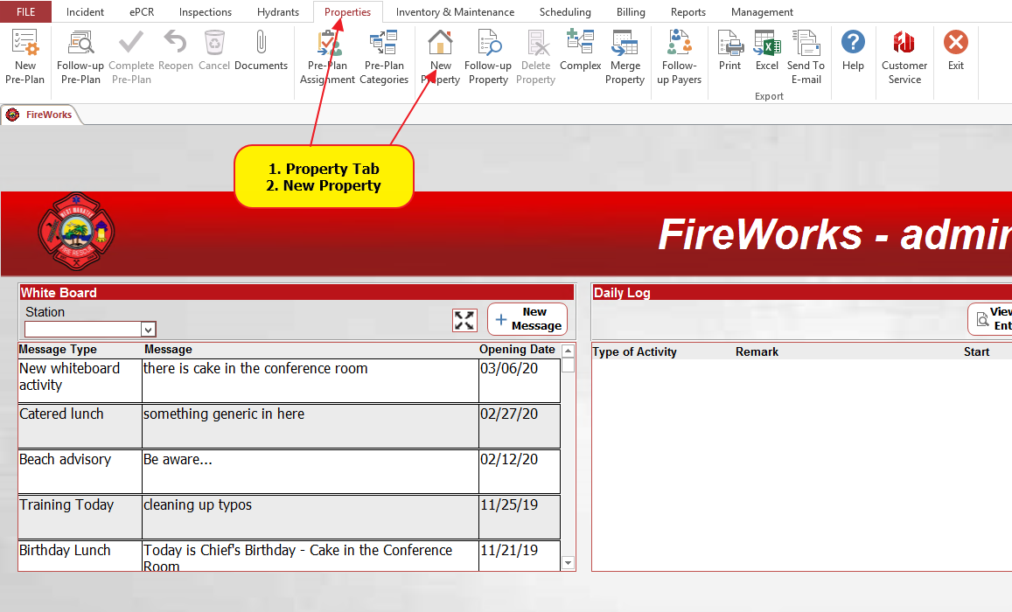This screenshot has height=612, width=1012.
Task: Open the FILE menu
Action: coord(26,11)
